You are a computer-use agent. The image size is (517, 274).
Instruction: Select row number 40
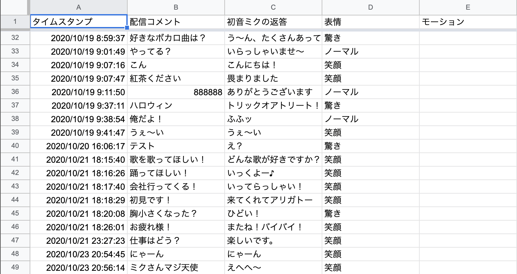15,146
